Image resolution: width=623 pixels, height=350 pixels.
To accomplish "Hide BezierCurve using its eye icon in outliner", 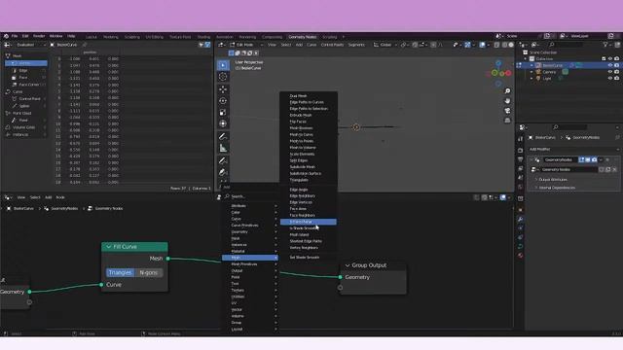I will coord(610,65).
